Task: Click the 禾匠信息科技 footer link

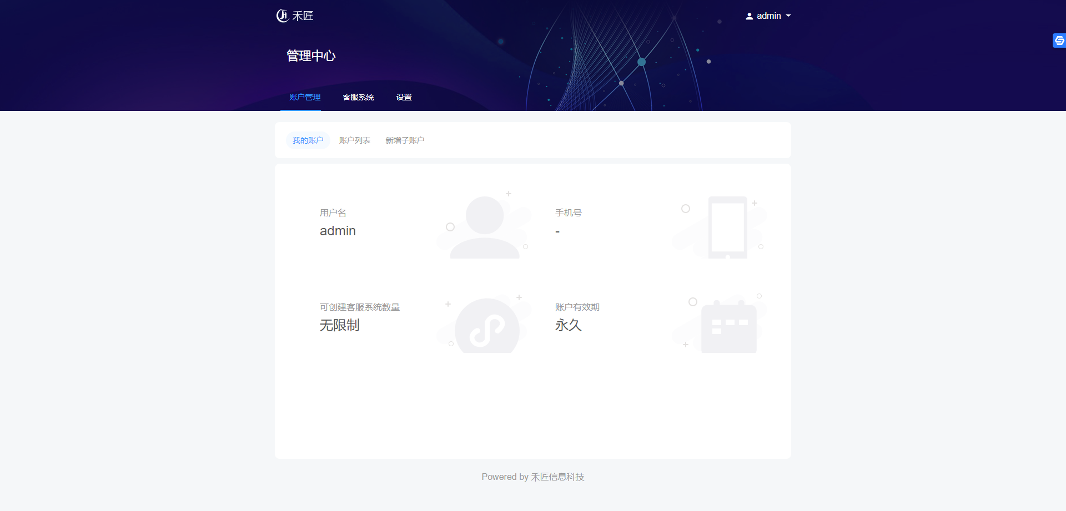Action: click(x=557, y=477)
